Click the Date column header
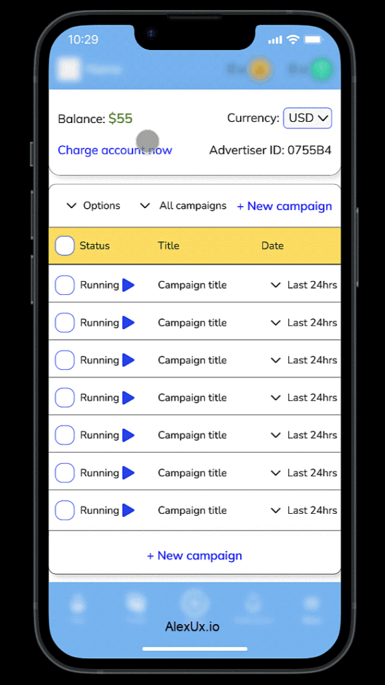 click(x=273, y=246)
